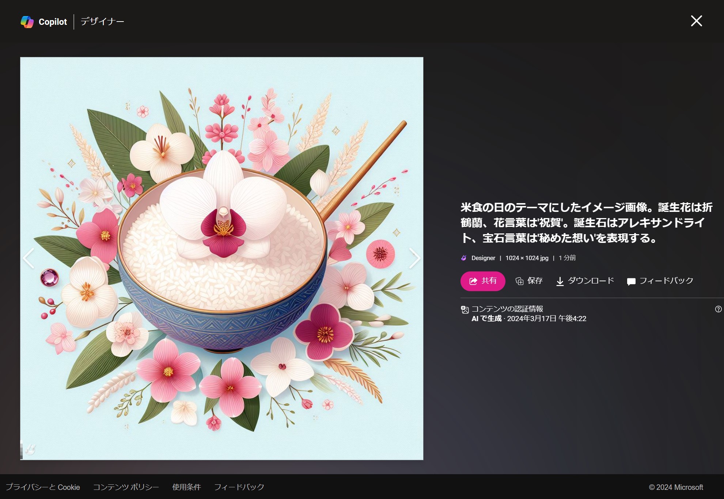Open プライバシーと Cookie footer link

43,487
